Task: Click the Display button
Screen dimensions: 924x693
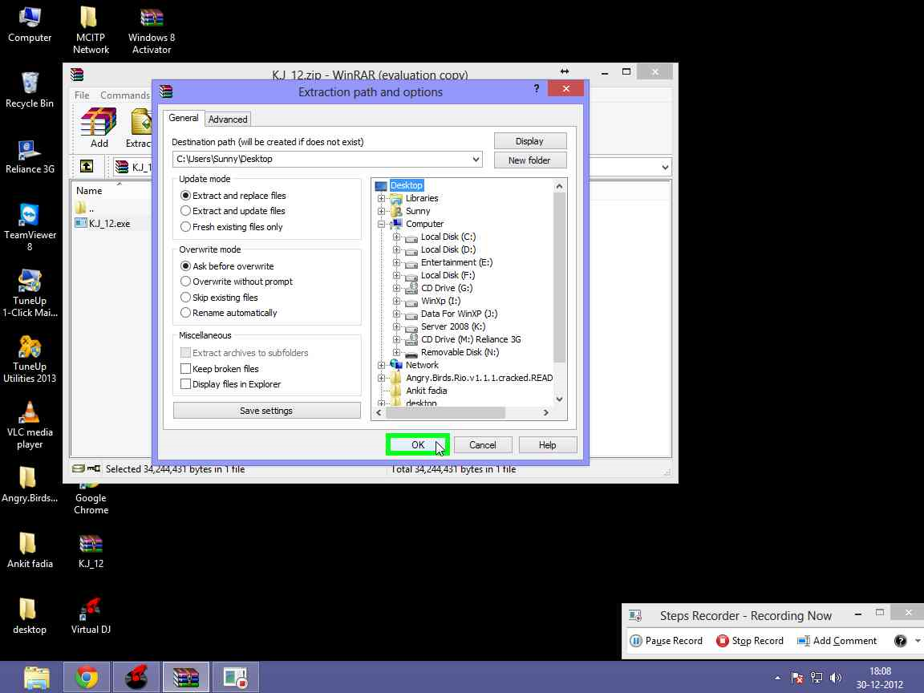Action: tap(529, 141)
